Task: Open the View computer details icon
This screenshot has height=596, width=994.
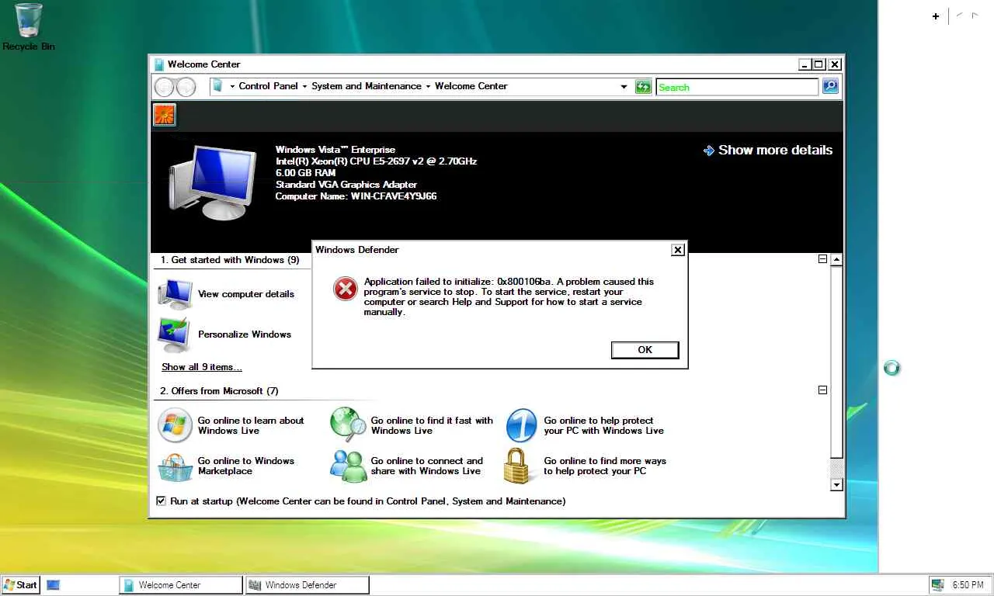Action: 176,293
